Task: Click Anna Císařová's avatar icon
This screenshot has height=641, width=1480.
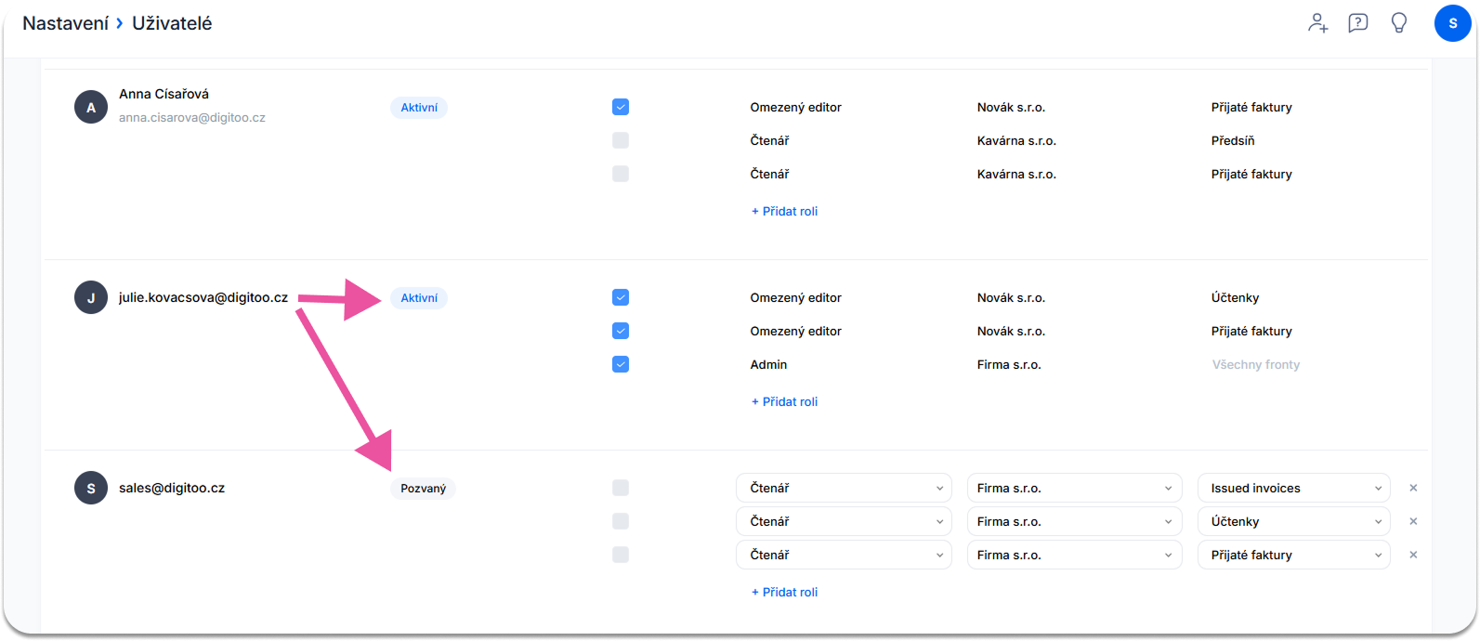Action: pos(91,108)
